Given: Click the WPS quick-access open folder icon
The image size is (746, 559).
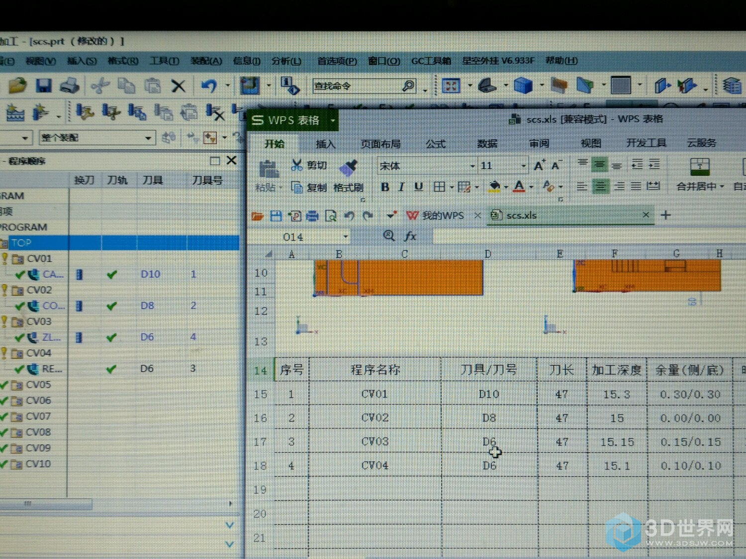Looking at the screenshot, I should click(x=258, y=216).
